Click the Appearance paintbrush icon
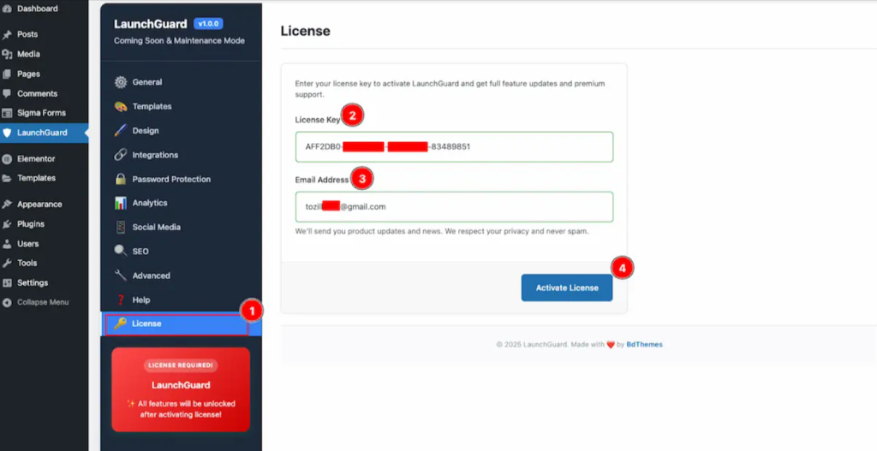The width and height of the screenshot is (877, 451). 7,205
